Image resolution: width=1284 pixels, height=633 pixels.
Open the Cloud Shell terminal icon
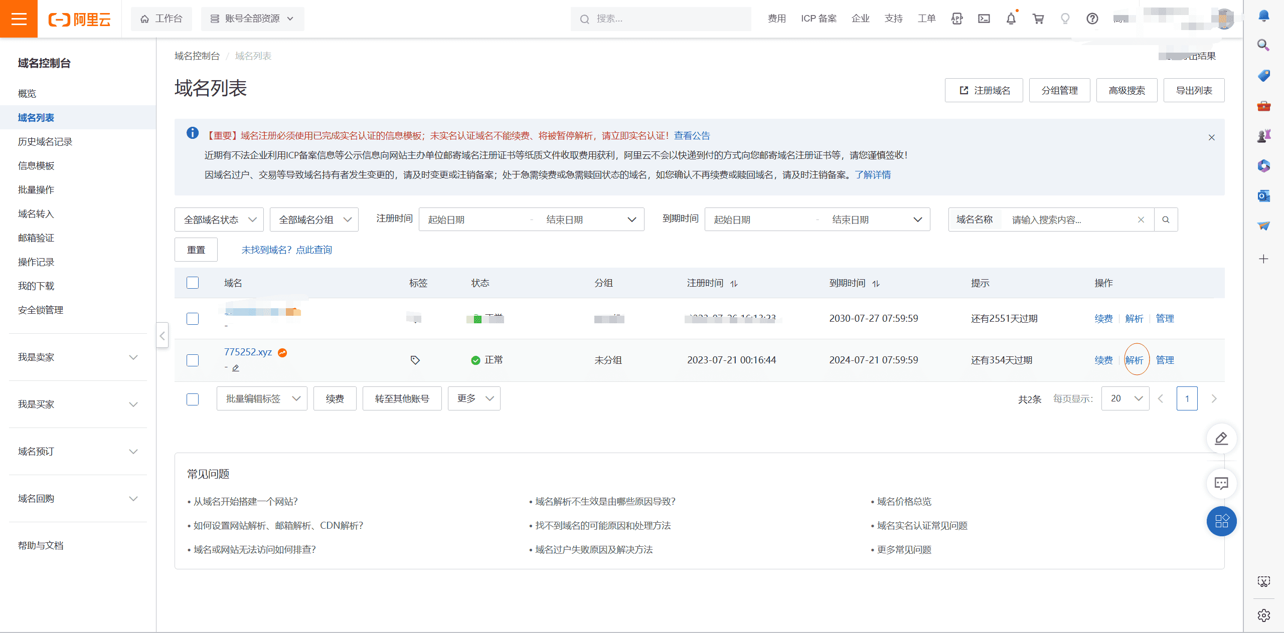(x=984, y=19)
